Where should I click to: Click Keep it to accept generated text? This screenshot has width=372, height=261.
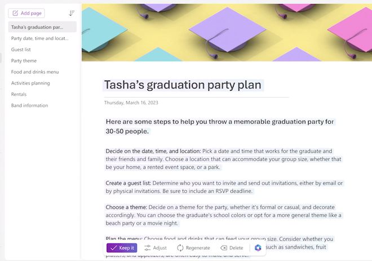pyautogui.click(x=122, y=247)
